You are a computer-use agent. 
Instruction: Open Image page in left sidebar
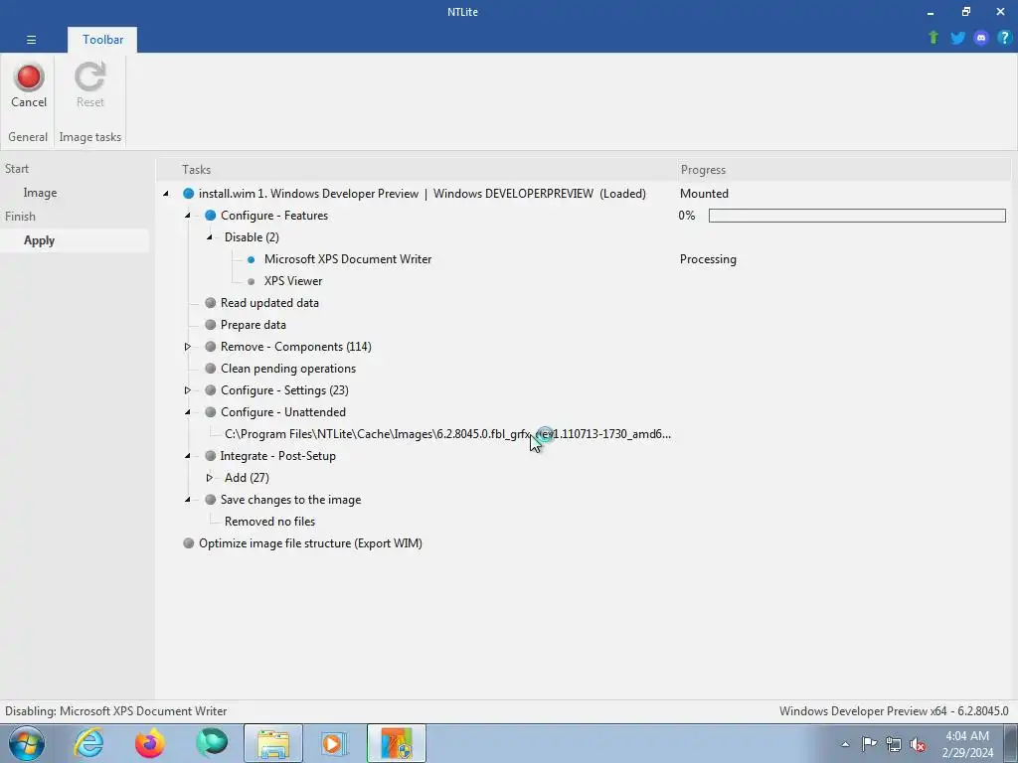click(x=40, y=193)
